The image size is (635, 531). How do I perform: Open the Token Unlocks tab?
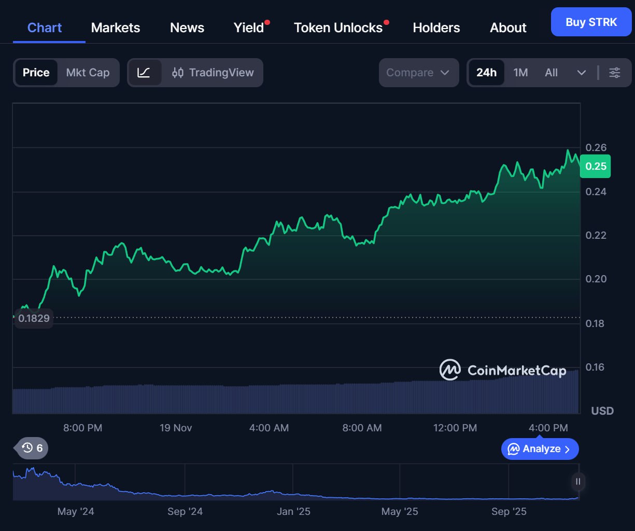(x=338, y=28)
